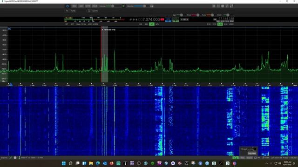Click the info icon in the status bar
The image size is (298, 167).
tap(15, 158)
